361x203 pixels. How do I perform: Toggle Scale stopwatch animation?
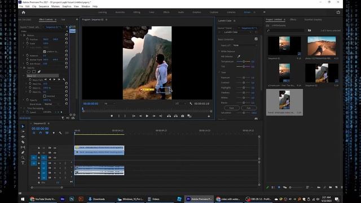click(x=28, y=43)
